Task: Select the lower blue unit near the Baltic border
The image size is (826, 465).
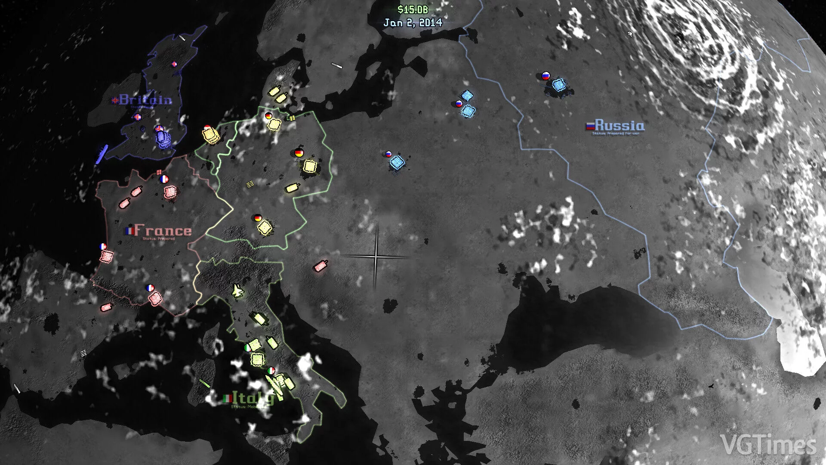Action: click(x=468, y=112)
